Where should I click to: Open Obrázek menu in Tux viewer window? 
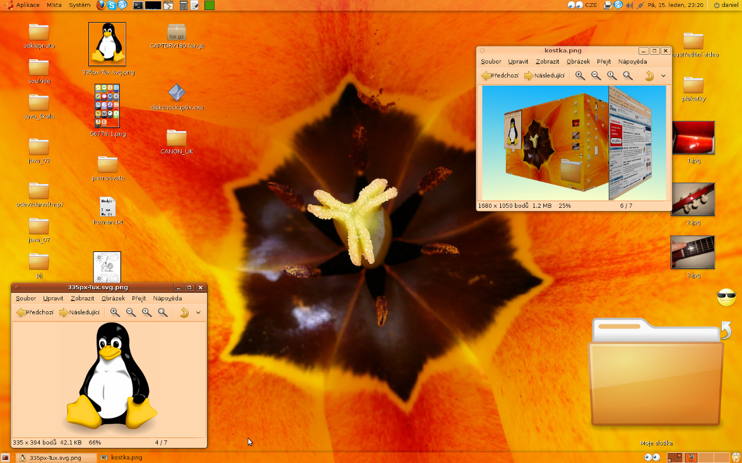pos(113,298)
